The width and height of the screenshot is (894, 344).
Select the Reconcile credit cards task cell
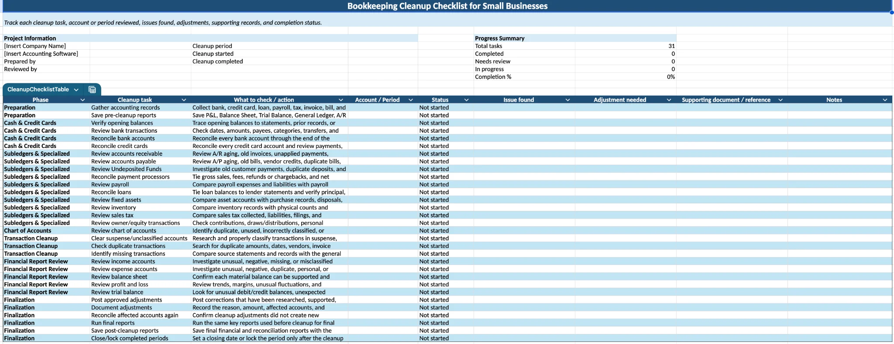[x=140, y=146]
